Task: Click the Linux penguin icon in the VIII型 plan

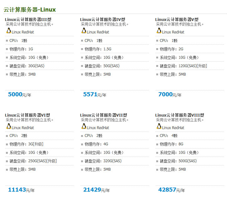Action: tap(159, 126)
